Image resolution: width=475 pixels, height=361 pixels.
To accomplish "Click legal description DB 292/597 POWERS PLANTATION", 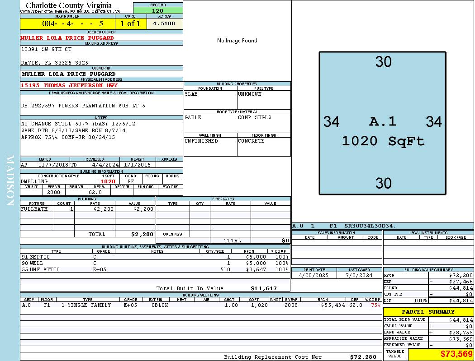I will click(83, 106).
